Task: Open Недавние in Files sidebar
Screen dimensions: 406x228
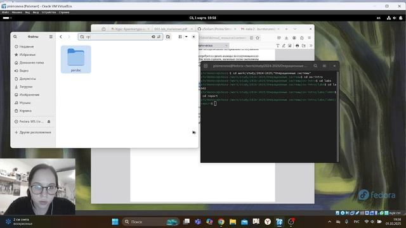Action: [33, 46]
